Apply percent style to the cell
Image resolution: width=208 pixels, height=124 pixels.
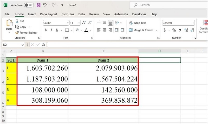[x=174, y=30]
